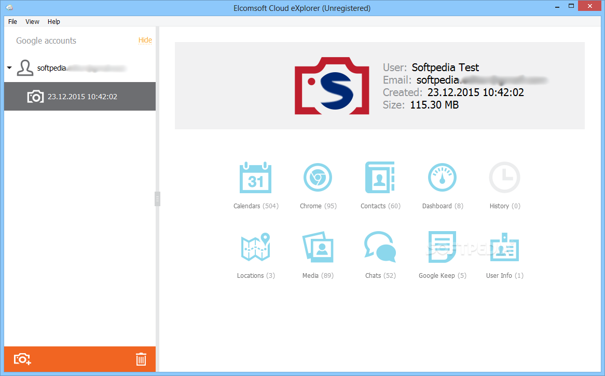Open the Google Keep notes icon
Screen dimensions: 605x376
coord(442,247)
